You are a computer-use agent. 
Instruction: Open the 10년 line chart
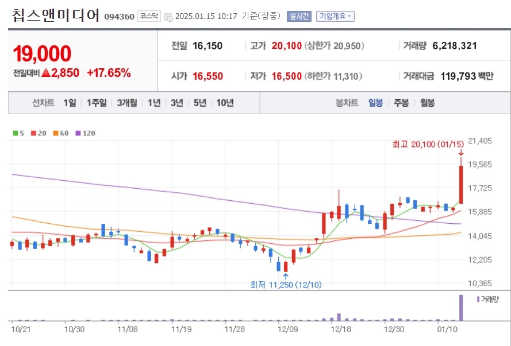(225, 103)
